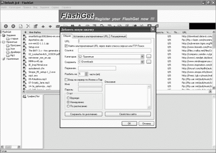Click the Register your FlashGet banner
The height and width of the screenshot is (153, 216).
click(108, 16)
